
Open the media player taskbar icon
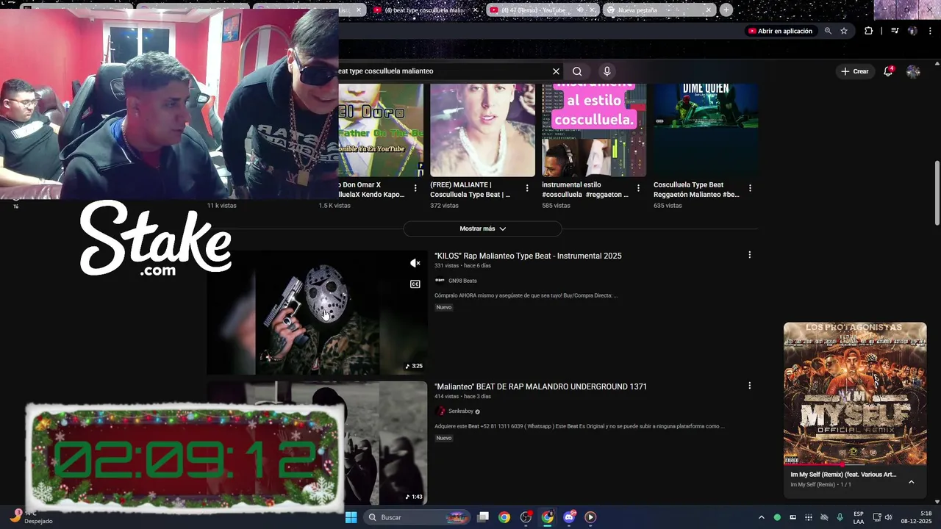click(590, 517)
